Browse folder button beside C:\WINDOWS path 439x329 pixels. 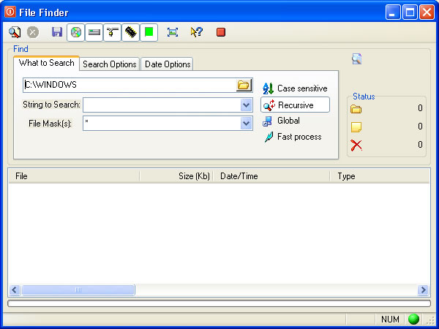tap(244, 86)
